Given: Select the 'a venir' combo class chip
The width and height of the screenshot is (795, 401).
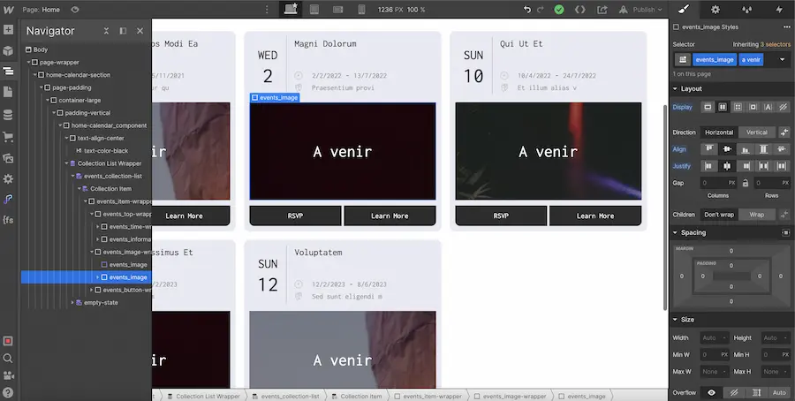Looking at the screenshot, I should (751, 59).
